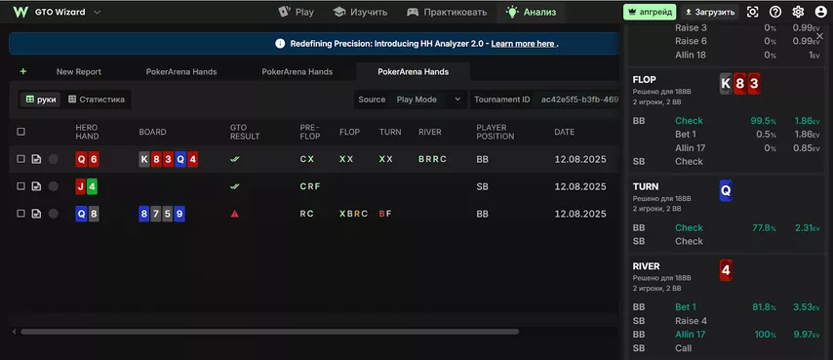Image resolution: width=833 pixels, height=360 pixels.
Task: Switch to the New Report tab
Action: tap(79, 71)
